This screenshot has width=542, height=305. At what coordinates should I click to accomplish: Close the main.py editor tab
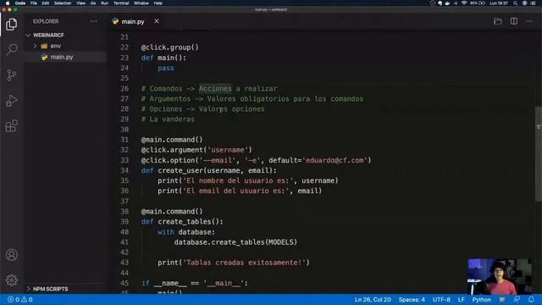pyautogui.click(x=157, y=21)
